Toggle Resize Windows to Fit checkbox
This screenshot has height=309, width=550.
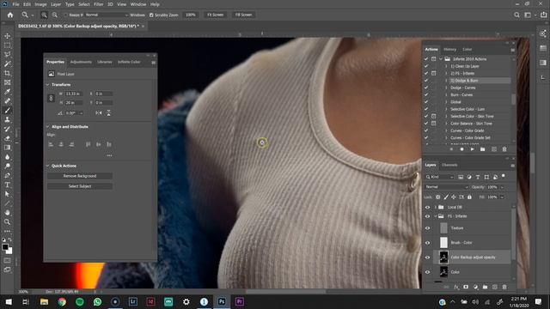65,15
